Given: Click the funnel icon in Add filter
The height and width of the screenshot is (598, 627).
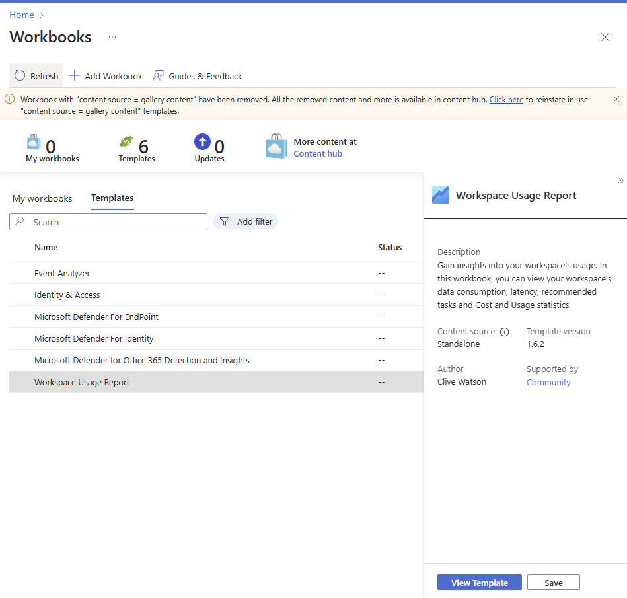Looking at the screenshot, I should (x=225, y=221).
